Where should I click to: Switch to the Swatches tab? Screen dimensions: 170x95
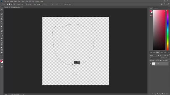156,8
